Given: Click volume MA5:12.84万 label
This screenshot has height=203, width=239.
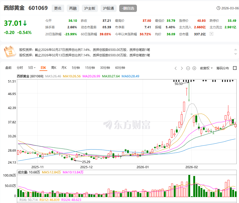Looking at the screenshot, I should click(51, 172).
